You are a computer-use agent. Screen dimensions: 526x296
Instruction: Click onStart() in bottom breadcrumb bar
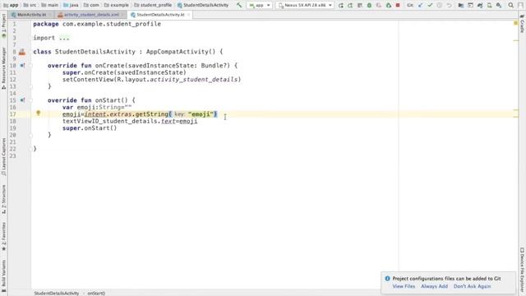[x=96, y=294]
